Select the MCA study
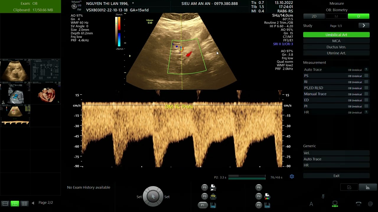Viewport: 378px width, 212px height. point(336,41)
